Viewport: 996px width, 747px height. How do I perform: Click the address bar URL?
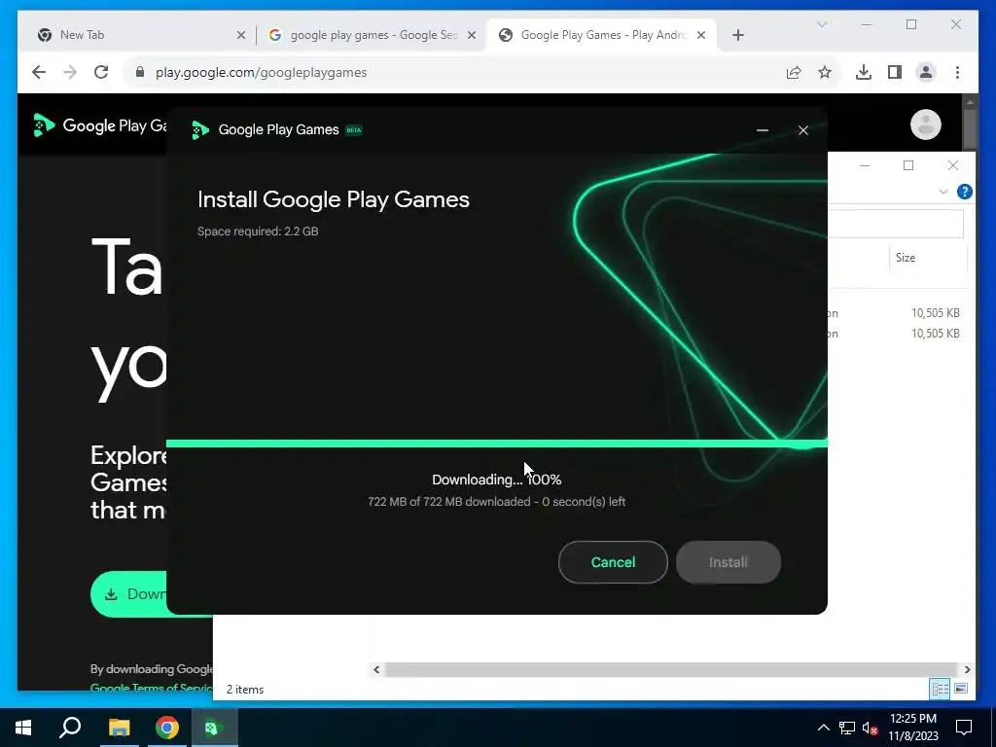pyautogui.click(x=261, y=72)
